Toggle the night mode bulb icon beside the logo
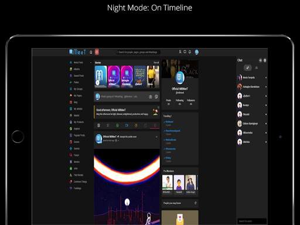This screenshot has height=225, width=300. (91, 52)
